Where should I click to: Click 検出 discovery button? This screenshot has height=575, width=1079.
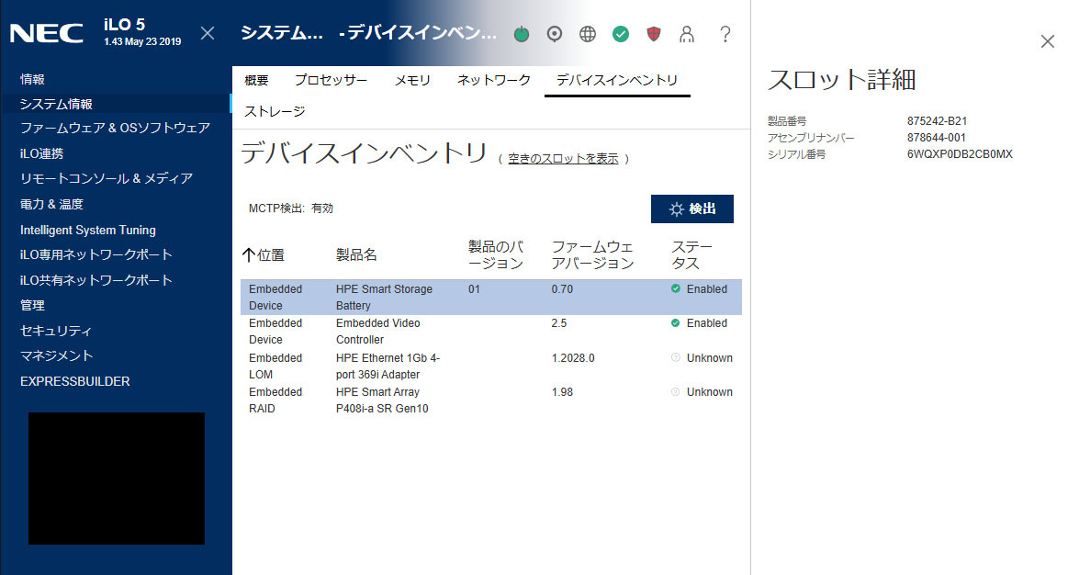pyautogui.click(x=692, y=209)
